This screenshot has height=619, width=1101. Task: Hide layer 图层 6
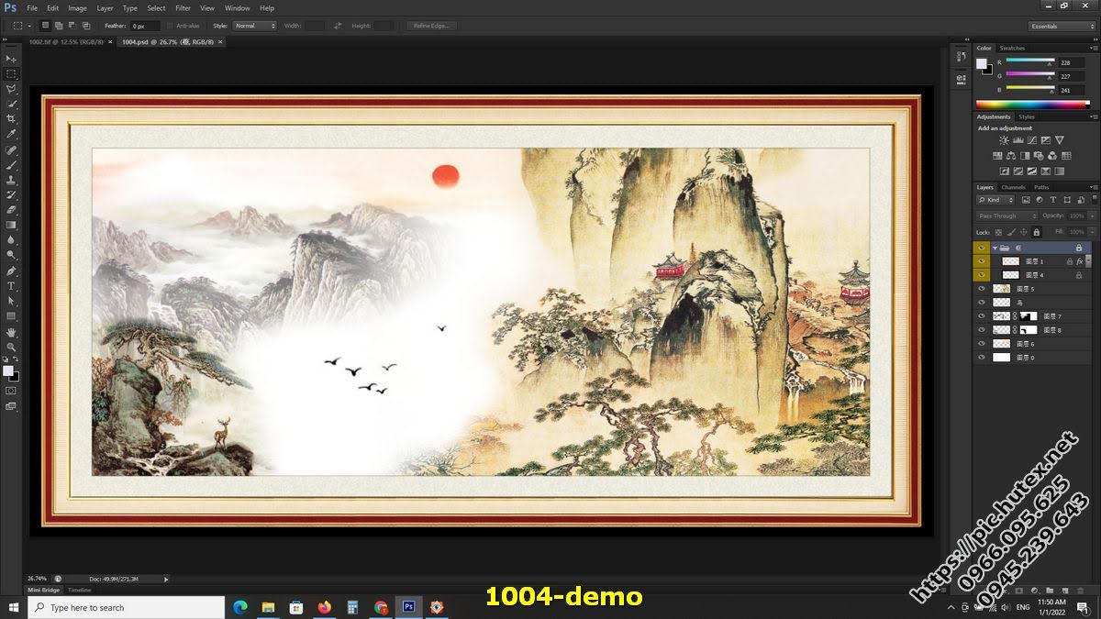click(x=982, y=344)
